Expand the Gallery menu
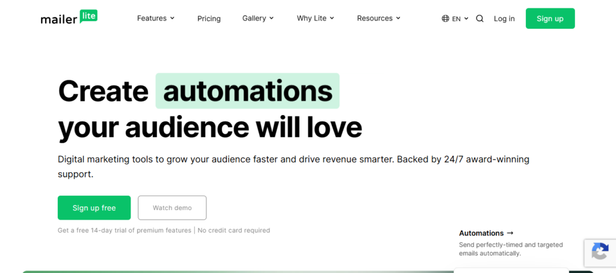This screenshot has height=273, width=616. pyautogui.click(x=257, y=19)
